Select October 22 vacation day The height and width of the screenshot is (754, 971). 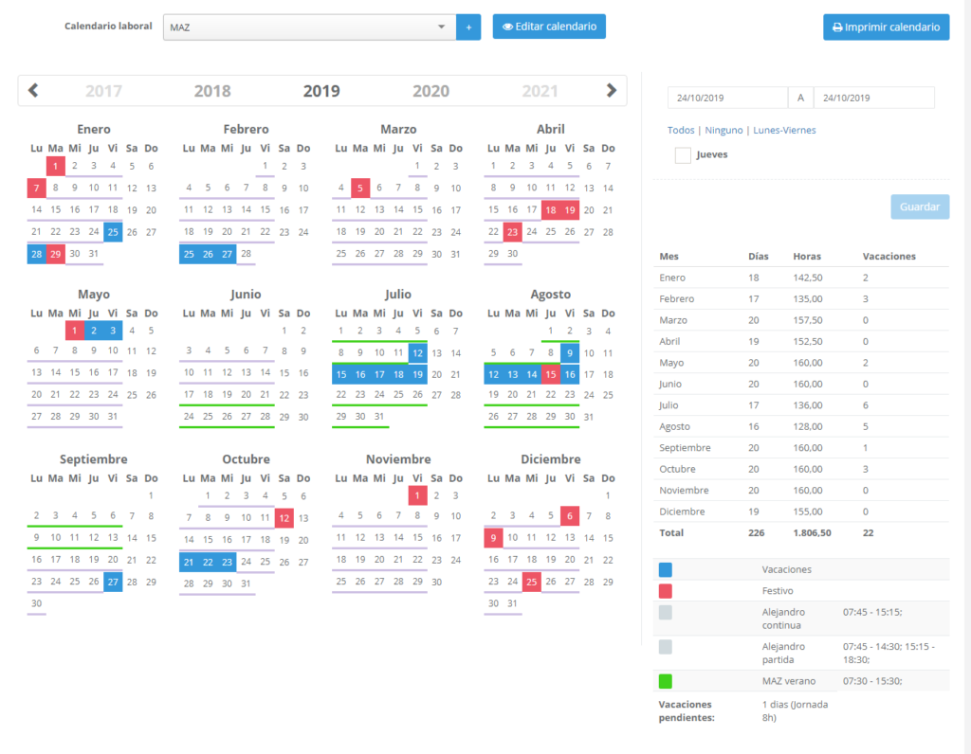[x=208, y=563]
